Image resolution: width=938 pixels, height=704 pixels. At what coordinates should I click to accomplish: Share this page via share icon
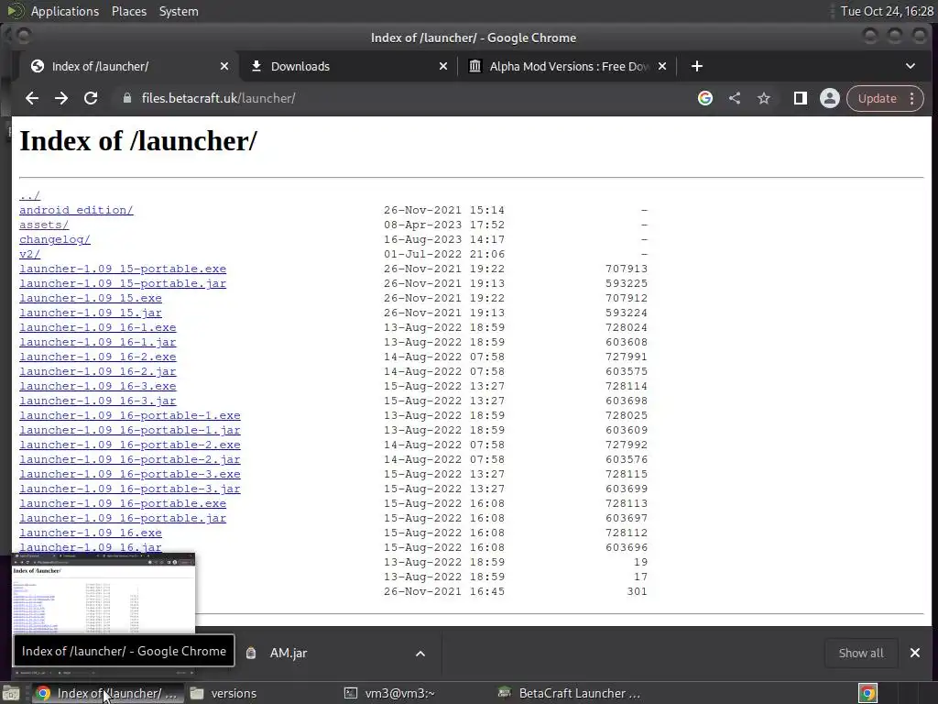[735, 98]
